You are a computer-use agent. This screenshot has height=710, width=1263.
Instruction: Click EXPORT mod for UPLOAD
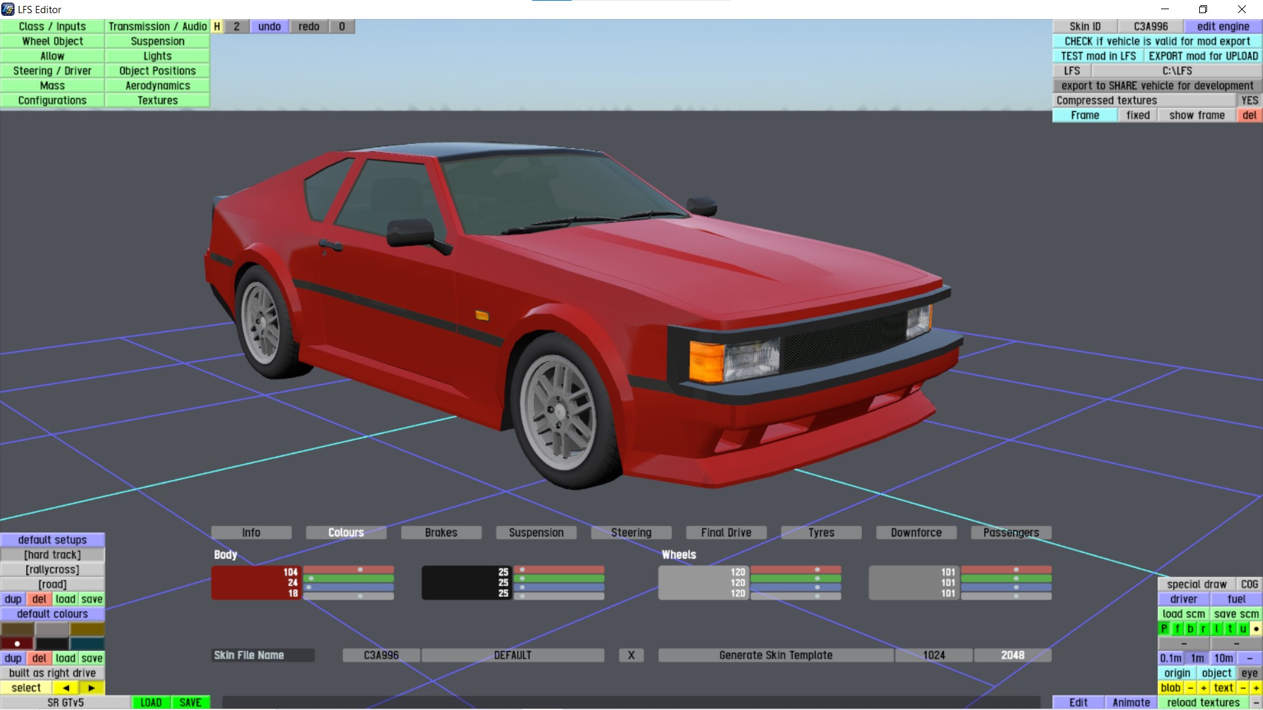[x=1203, y=56]
